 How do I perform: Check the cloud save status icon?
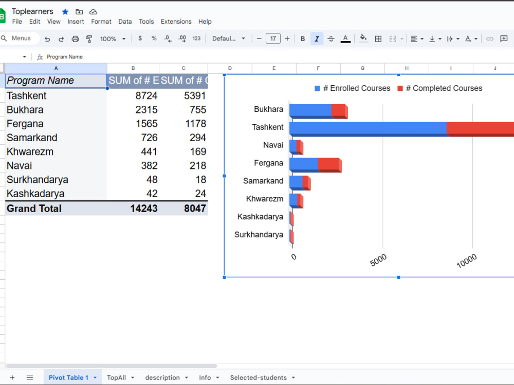point(93,12)
